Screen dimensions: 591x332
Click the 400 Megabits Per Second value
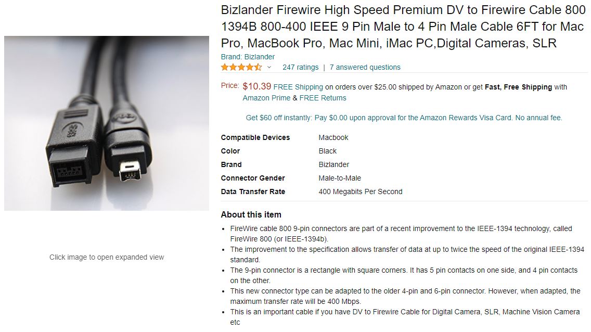(360, 191)
